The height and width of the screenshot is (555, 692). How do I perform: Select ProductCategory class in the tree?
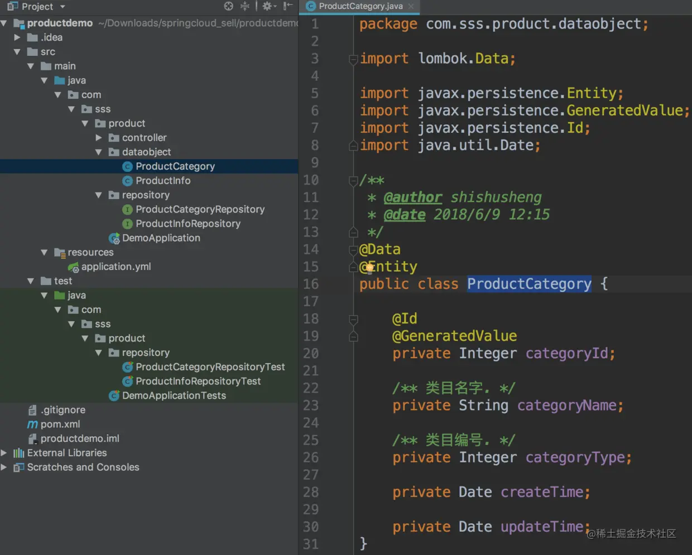[175, 166]
